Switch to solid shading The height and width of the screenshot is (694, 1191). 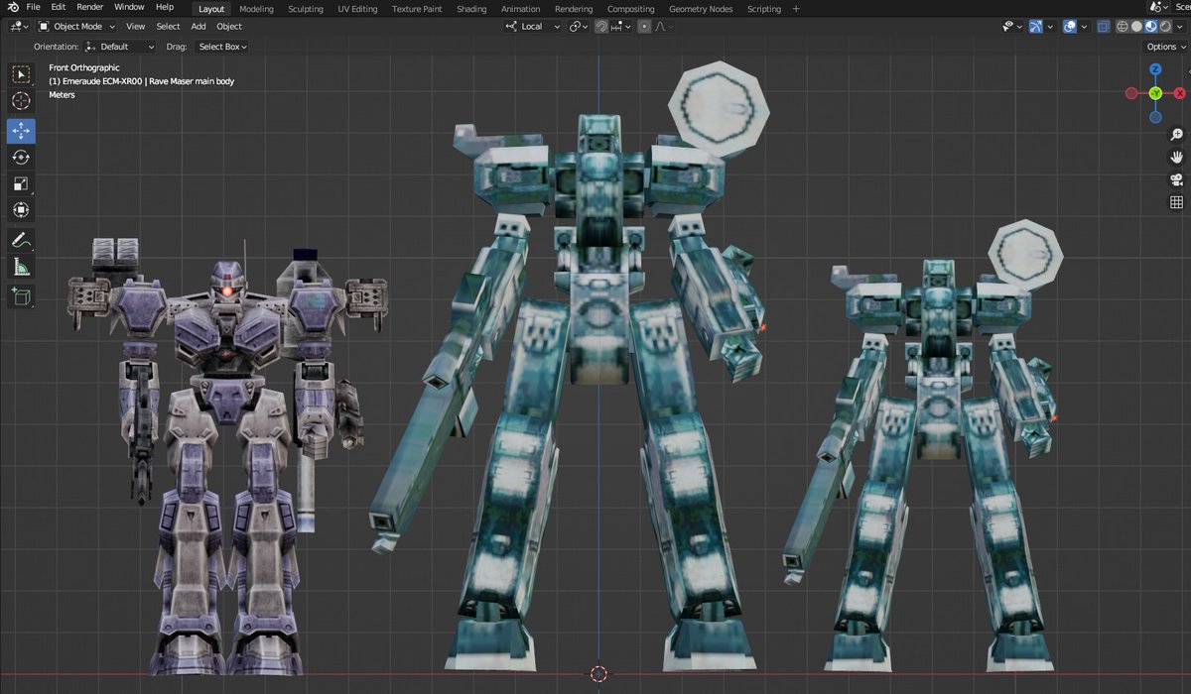click(x=1137, y=27)
